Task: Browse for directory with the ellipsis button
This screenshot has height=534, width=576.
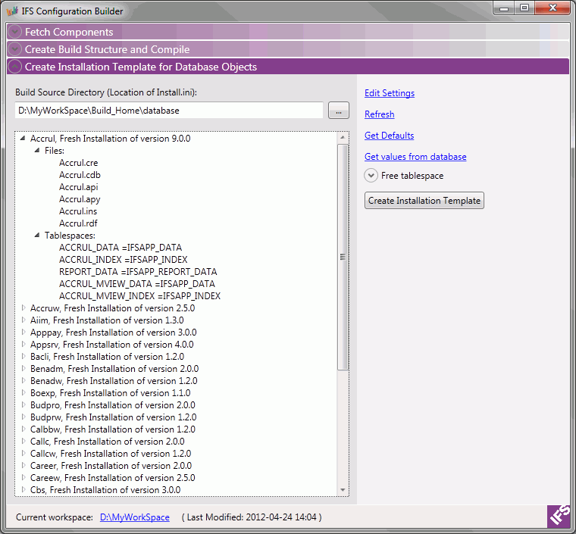Action: [x=339, y=111]
